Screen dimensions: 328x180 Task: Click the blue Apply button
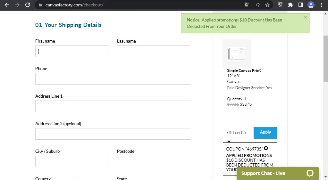pos(265,133)
